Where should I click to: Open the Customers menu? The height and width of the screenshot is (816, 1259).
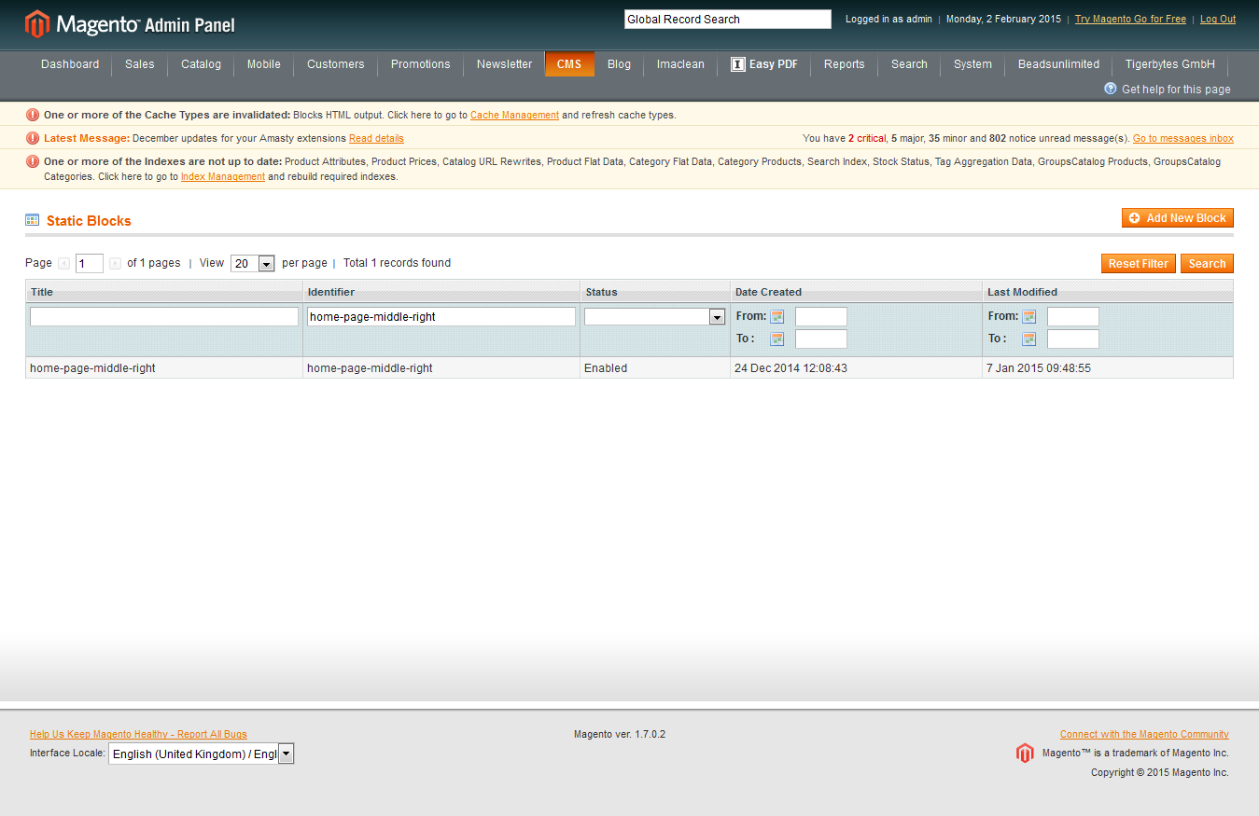[x=336, y=64]
